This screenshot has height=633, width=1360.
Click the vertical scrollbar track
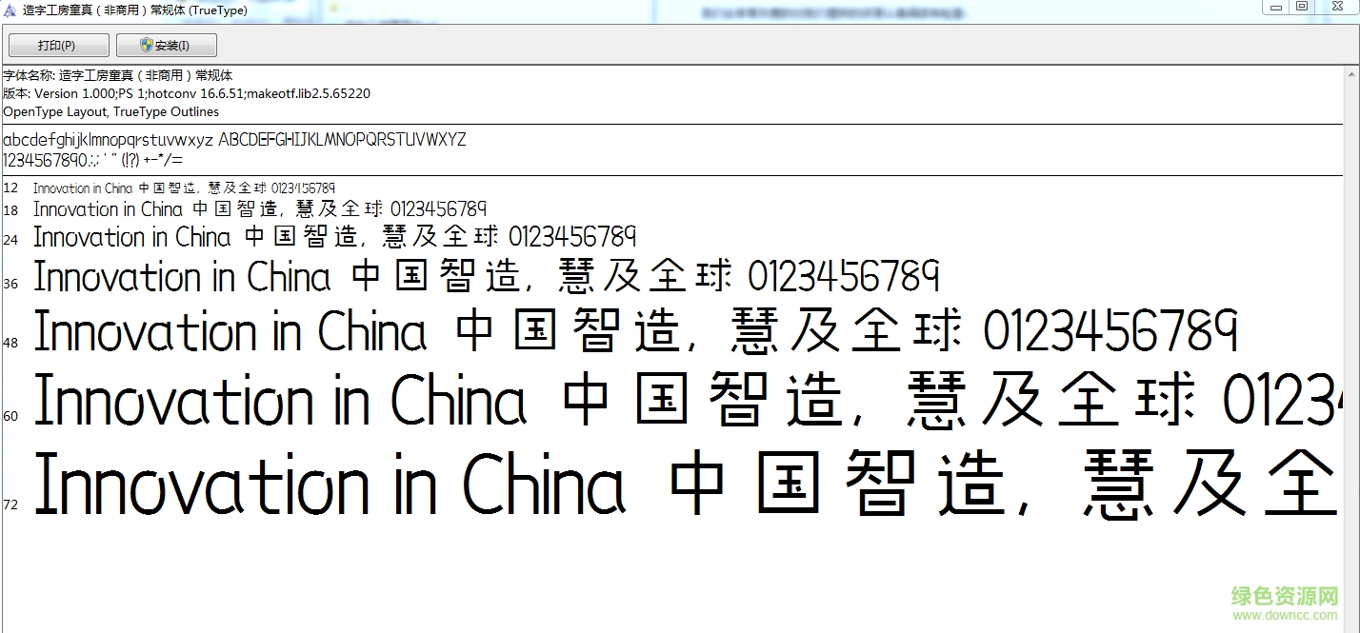(1352, 381)
